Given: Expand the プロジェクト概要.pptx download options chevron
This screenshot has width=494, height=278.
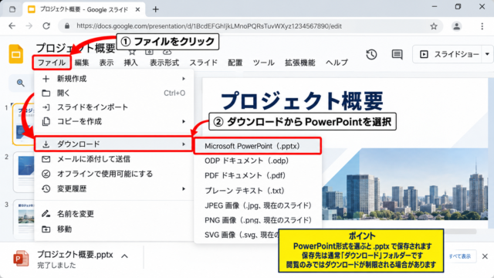Looking at the screenshot, I should [125, 256].
